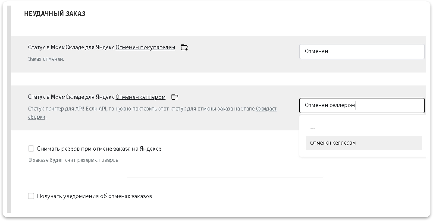Click hint В заказе будет снят резерв

tap(73, 160)
